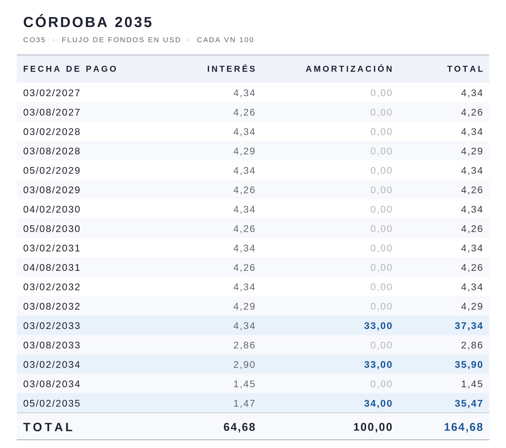Select the date 03/02/2033

click(x=52, y=326)
